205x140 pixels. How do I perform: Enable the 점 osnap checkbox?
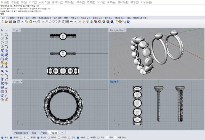pos(21,138)
